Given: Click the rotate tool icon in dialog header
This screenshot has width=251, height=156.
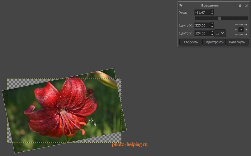Looking at the screenshot, I should (x=181, y=5).
